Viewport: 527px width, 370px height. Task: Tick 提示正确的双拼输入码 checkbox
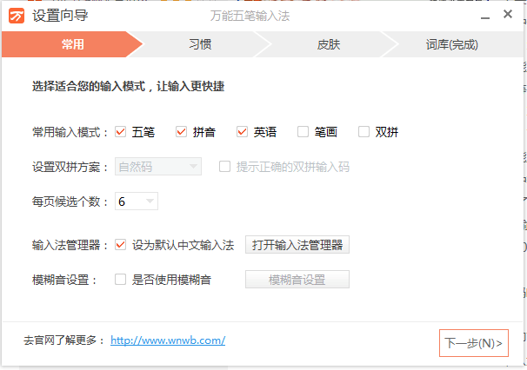coord(224,167)
